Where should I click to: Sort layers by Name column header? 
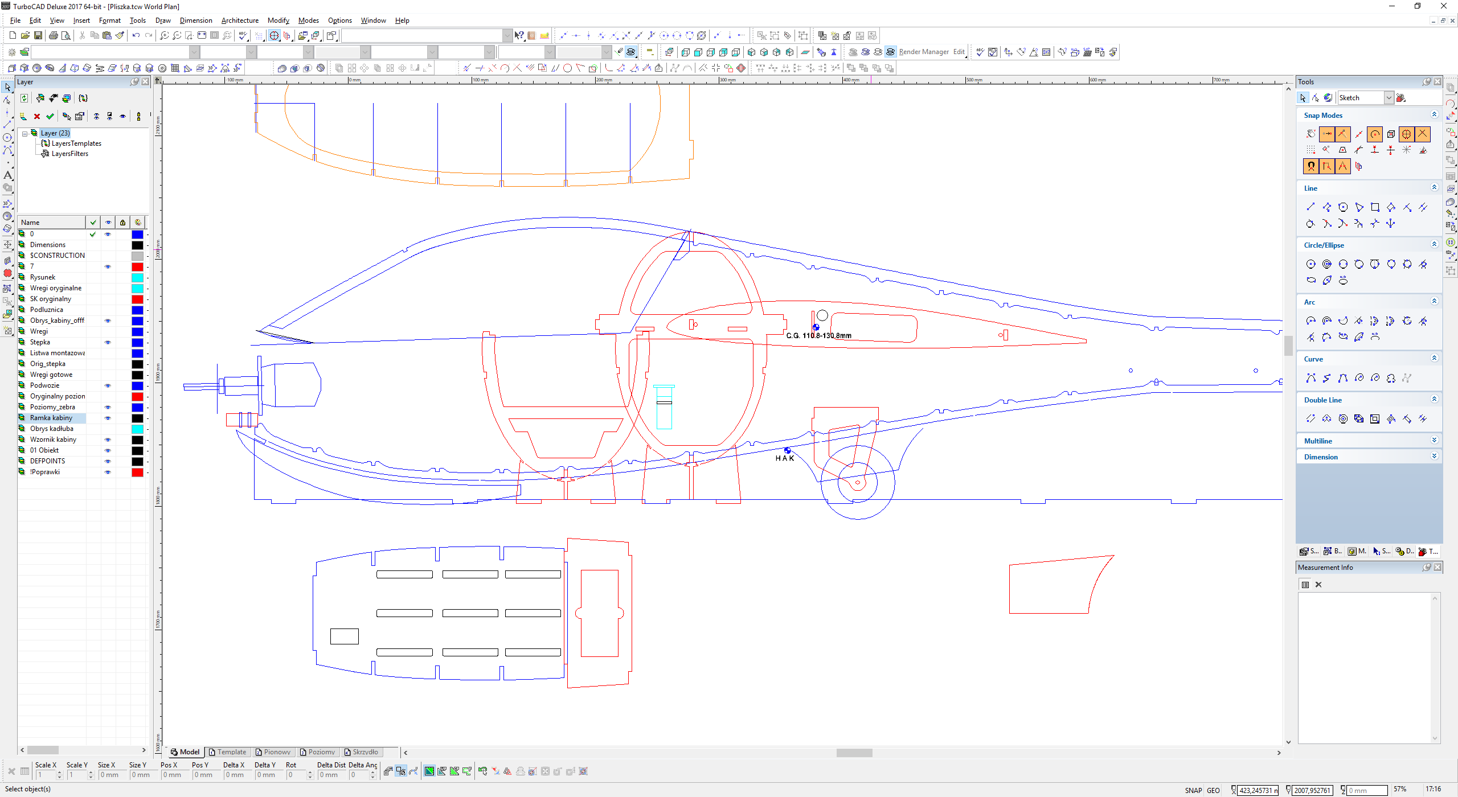[51, 223]
